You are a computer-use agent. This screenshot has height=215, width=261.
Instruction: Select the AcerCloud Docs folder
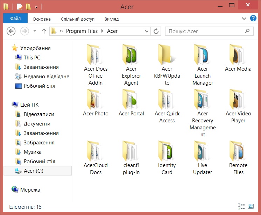coord(96,158)
